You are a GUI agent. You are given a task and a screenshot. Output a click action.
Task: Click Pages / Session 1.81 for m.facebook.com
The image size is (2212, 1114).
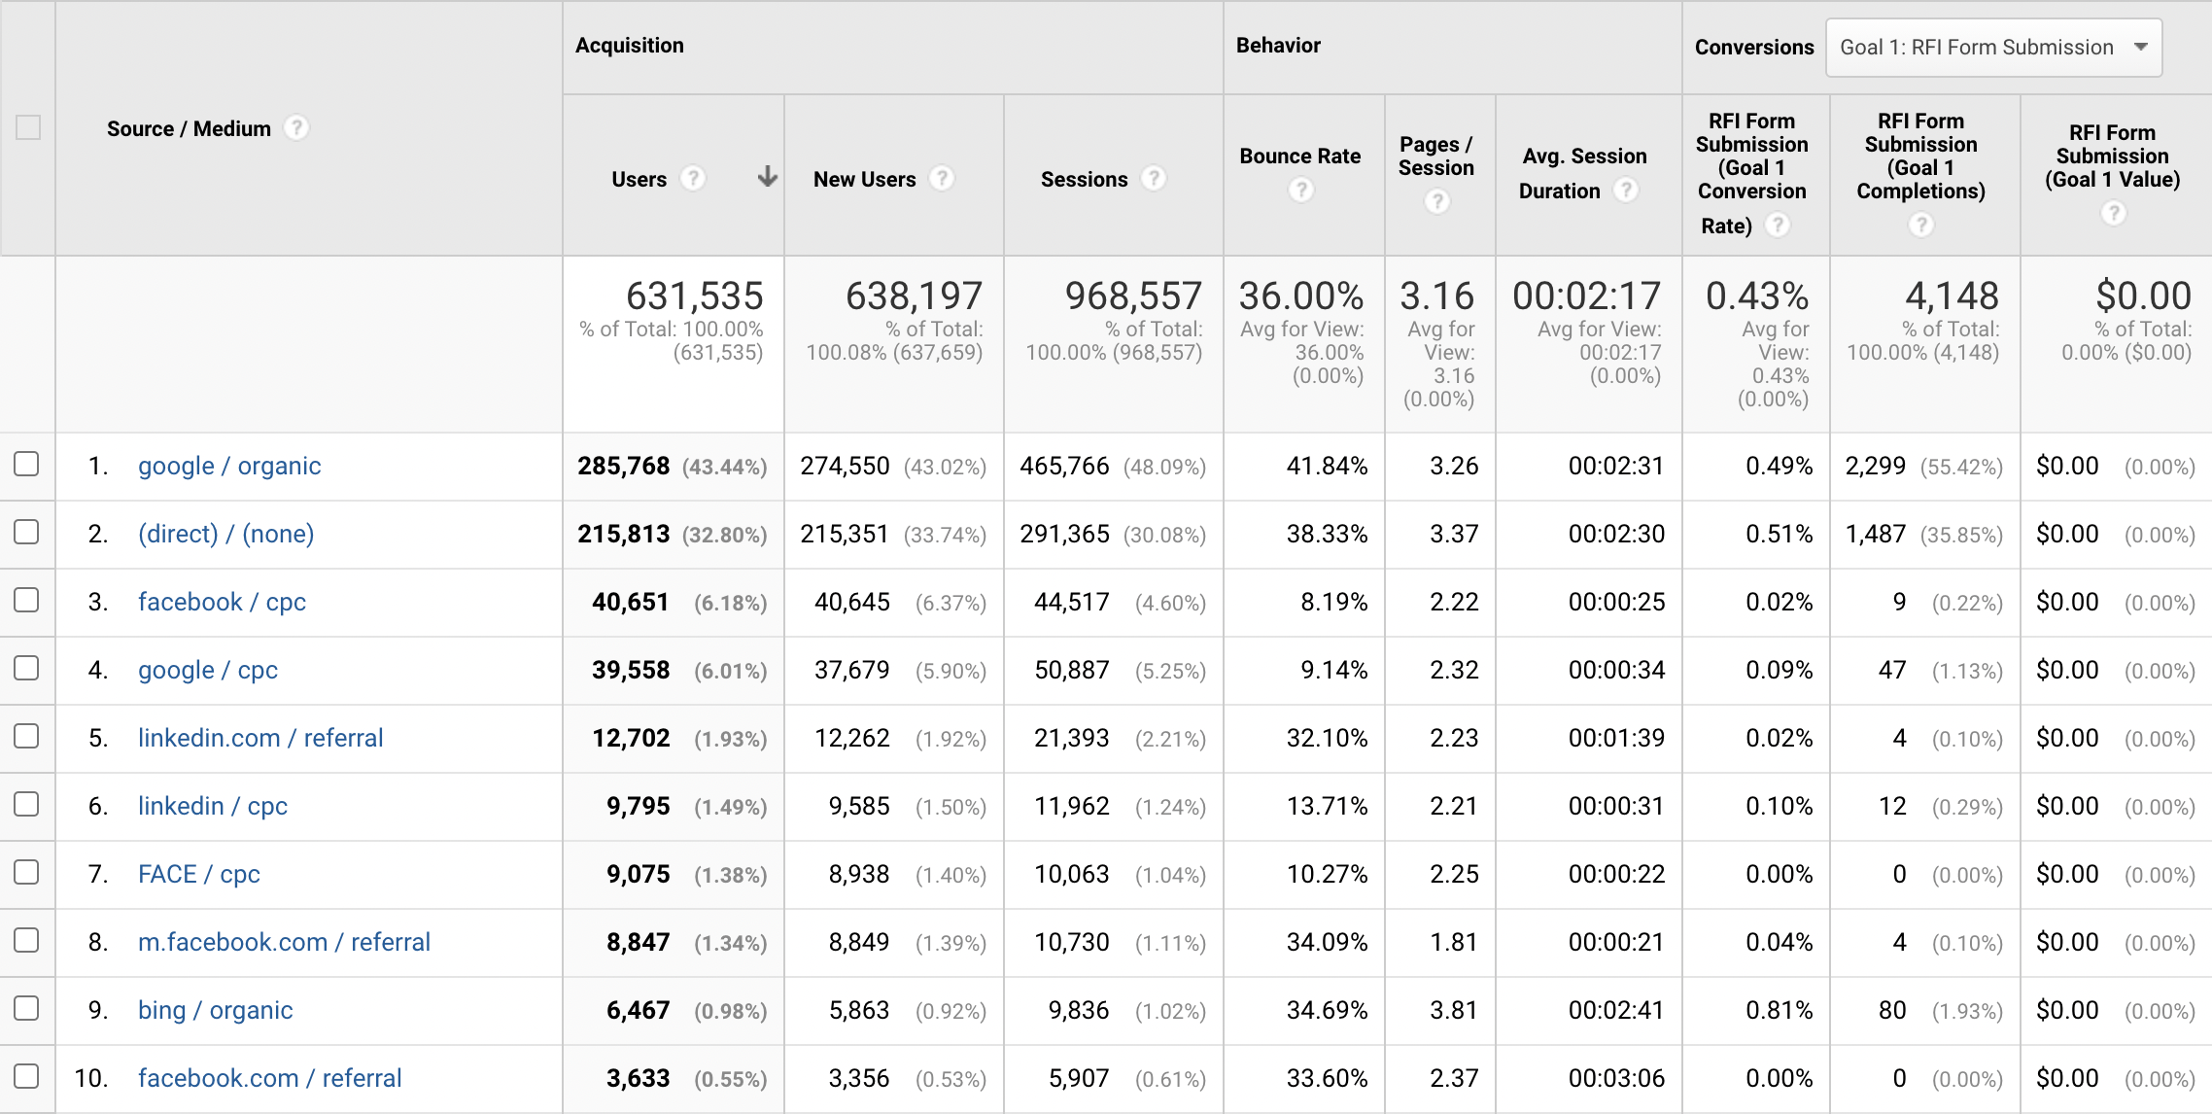point(1454,942)
